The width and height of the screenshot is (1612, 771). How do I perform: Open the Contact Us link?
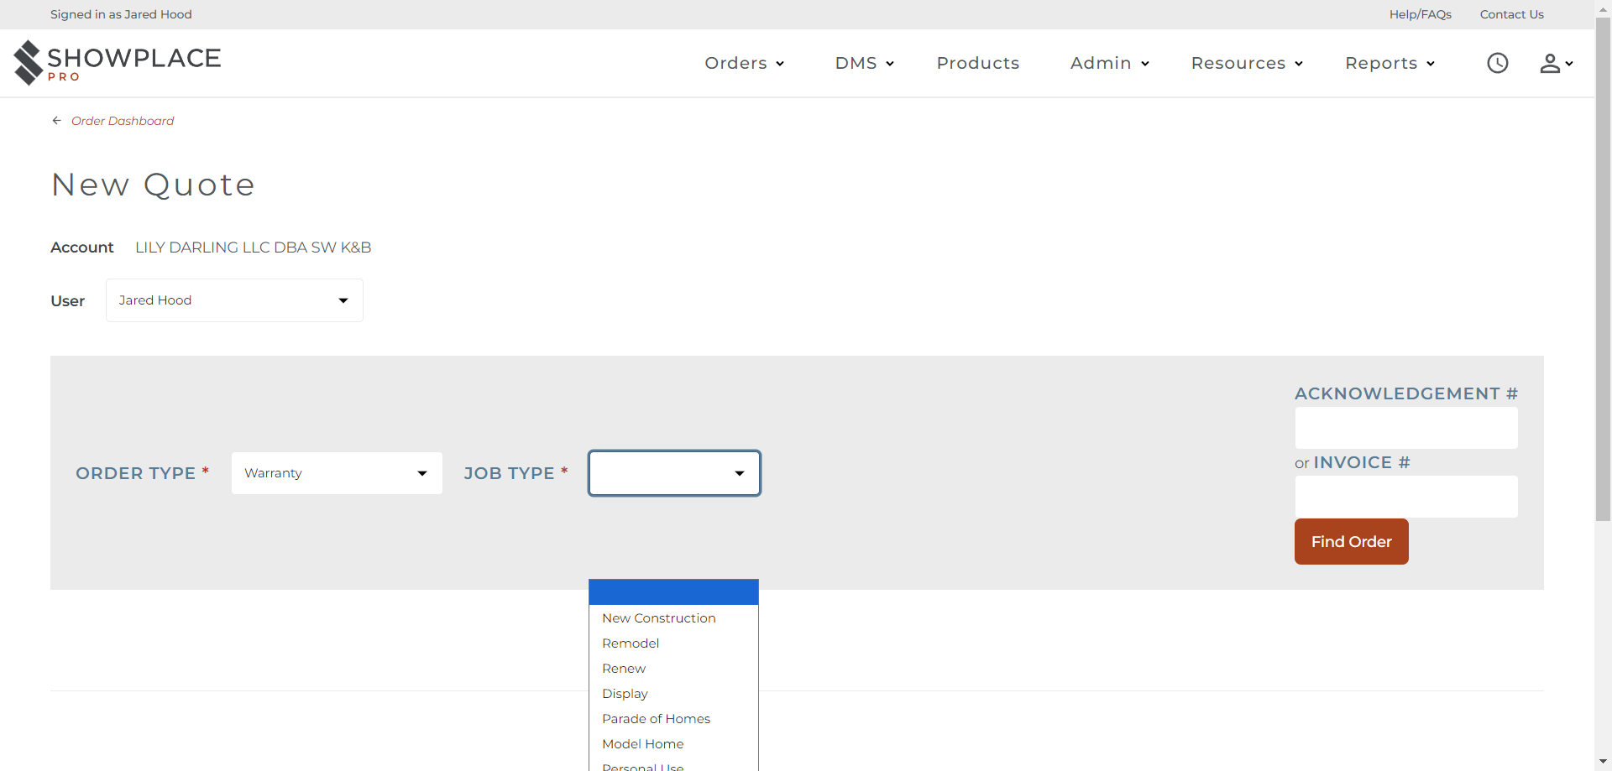tap(1511, 14)
